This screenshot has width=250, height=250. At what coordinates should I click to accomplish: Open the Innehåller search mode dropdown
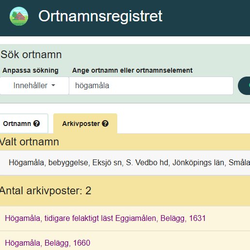click(34, 86)
